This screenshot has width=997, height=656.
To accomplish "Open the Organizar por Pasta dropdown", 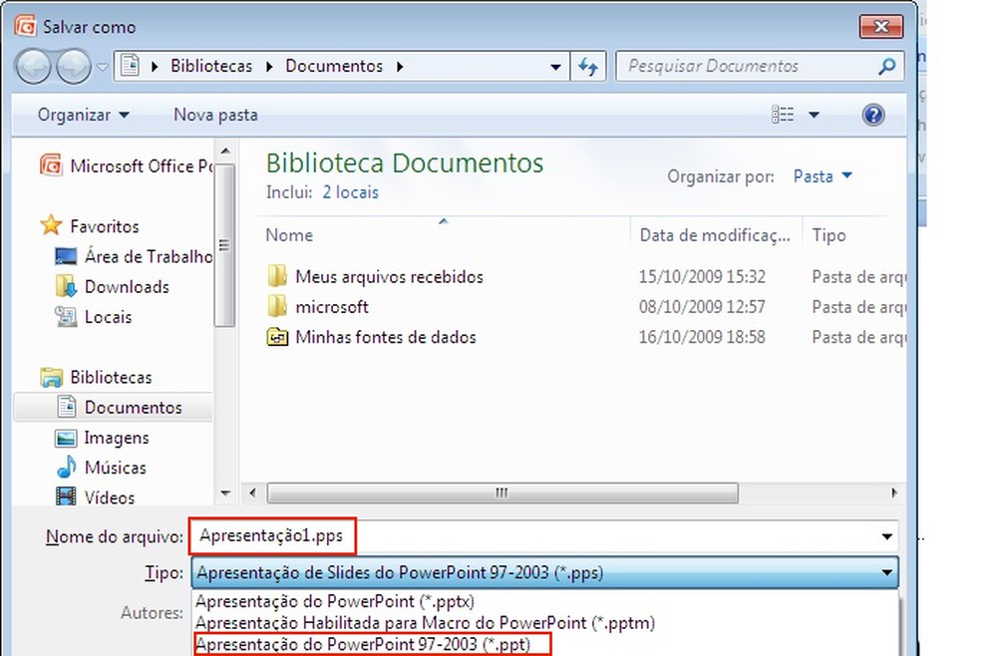I will (x=822, y=175).
